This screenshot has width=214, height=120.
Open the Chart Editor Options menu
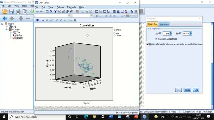tap(60, 7)
